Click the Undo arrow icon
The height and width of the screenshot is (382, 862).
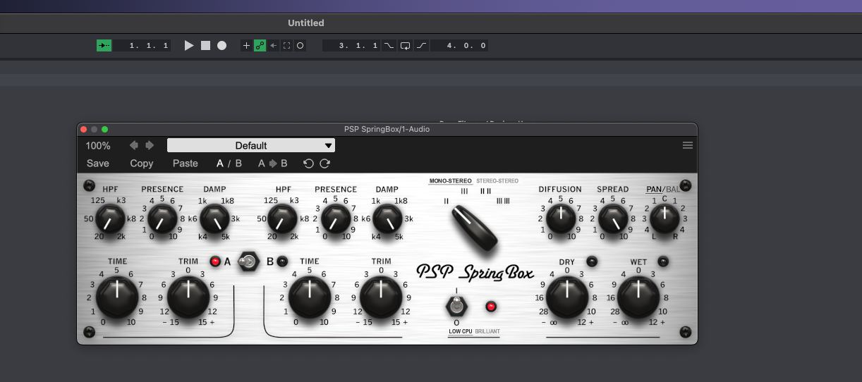pos(308,163)
